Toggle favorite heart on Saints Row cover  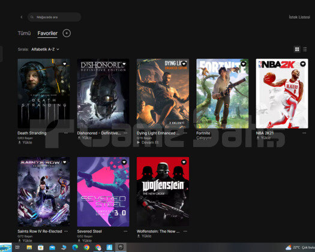64,162
